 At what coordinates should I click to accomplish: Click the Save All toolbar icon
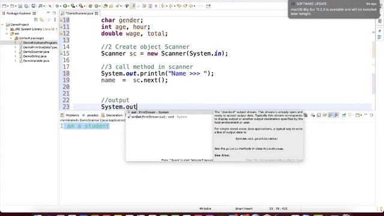pyautogui.click(x=26, y=6)
